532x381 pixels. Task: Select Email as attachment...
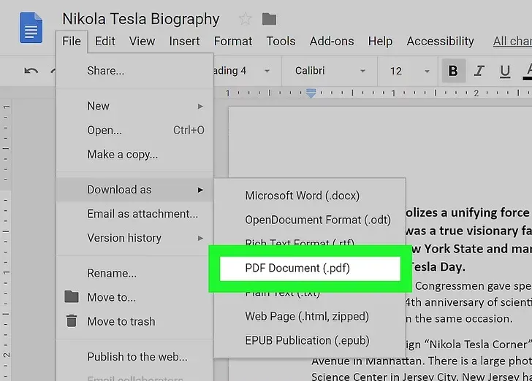coord(134,214)
